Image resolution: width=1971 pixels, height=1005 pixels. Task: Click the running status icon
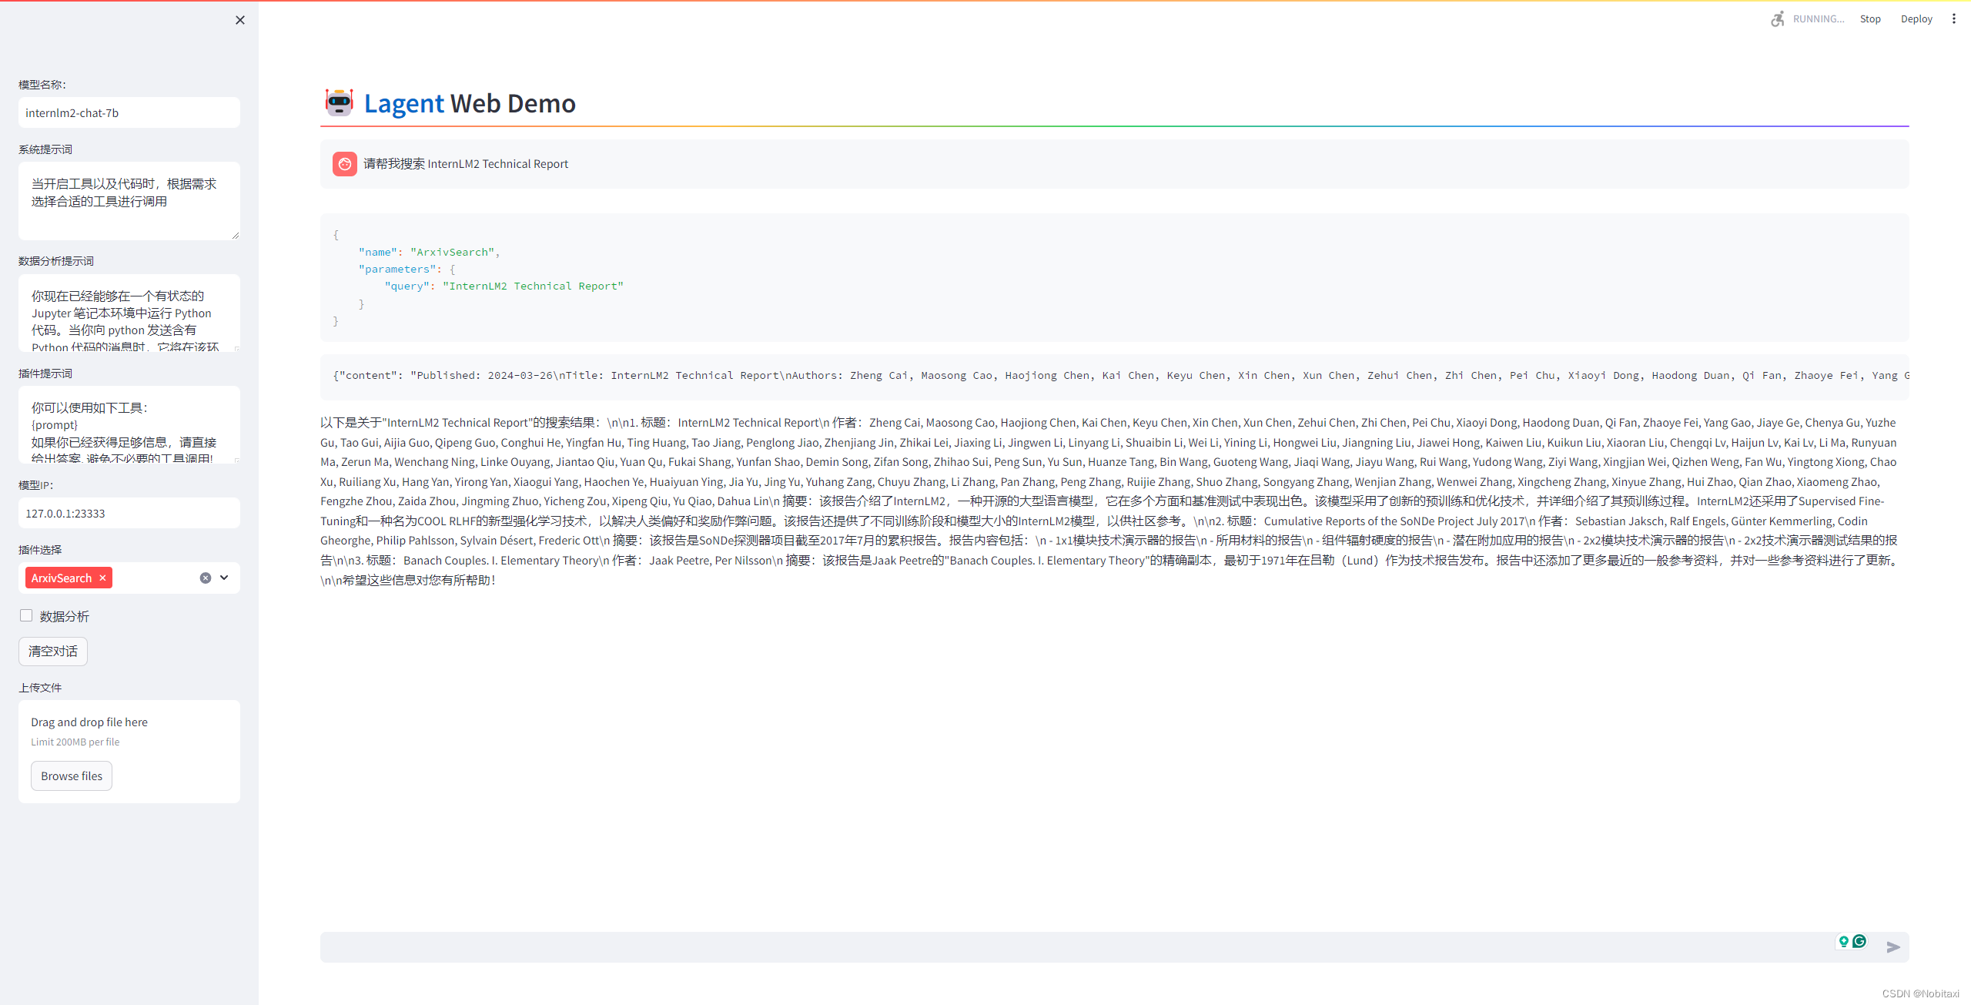(1777, 19)
